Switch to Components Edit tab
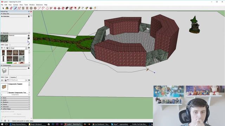The height and width of the screenshot is (126, 225). pos(7,77)
